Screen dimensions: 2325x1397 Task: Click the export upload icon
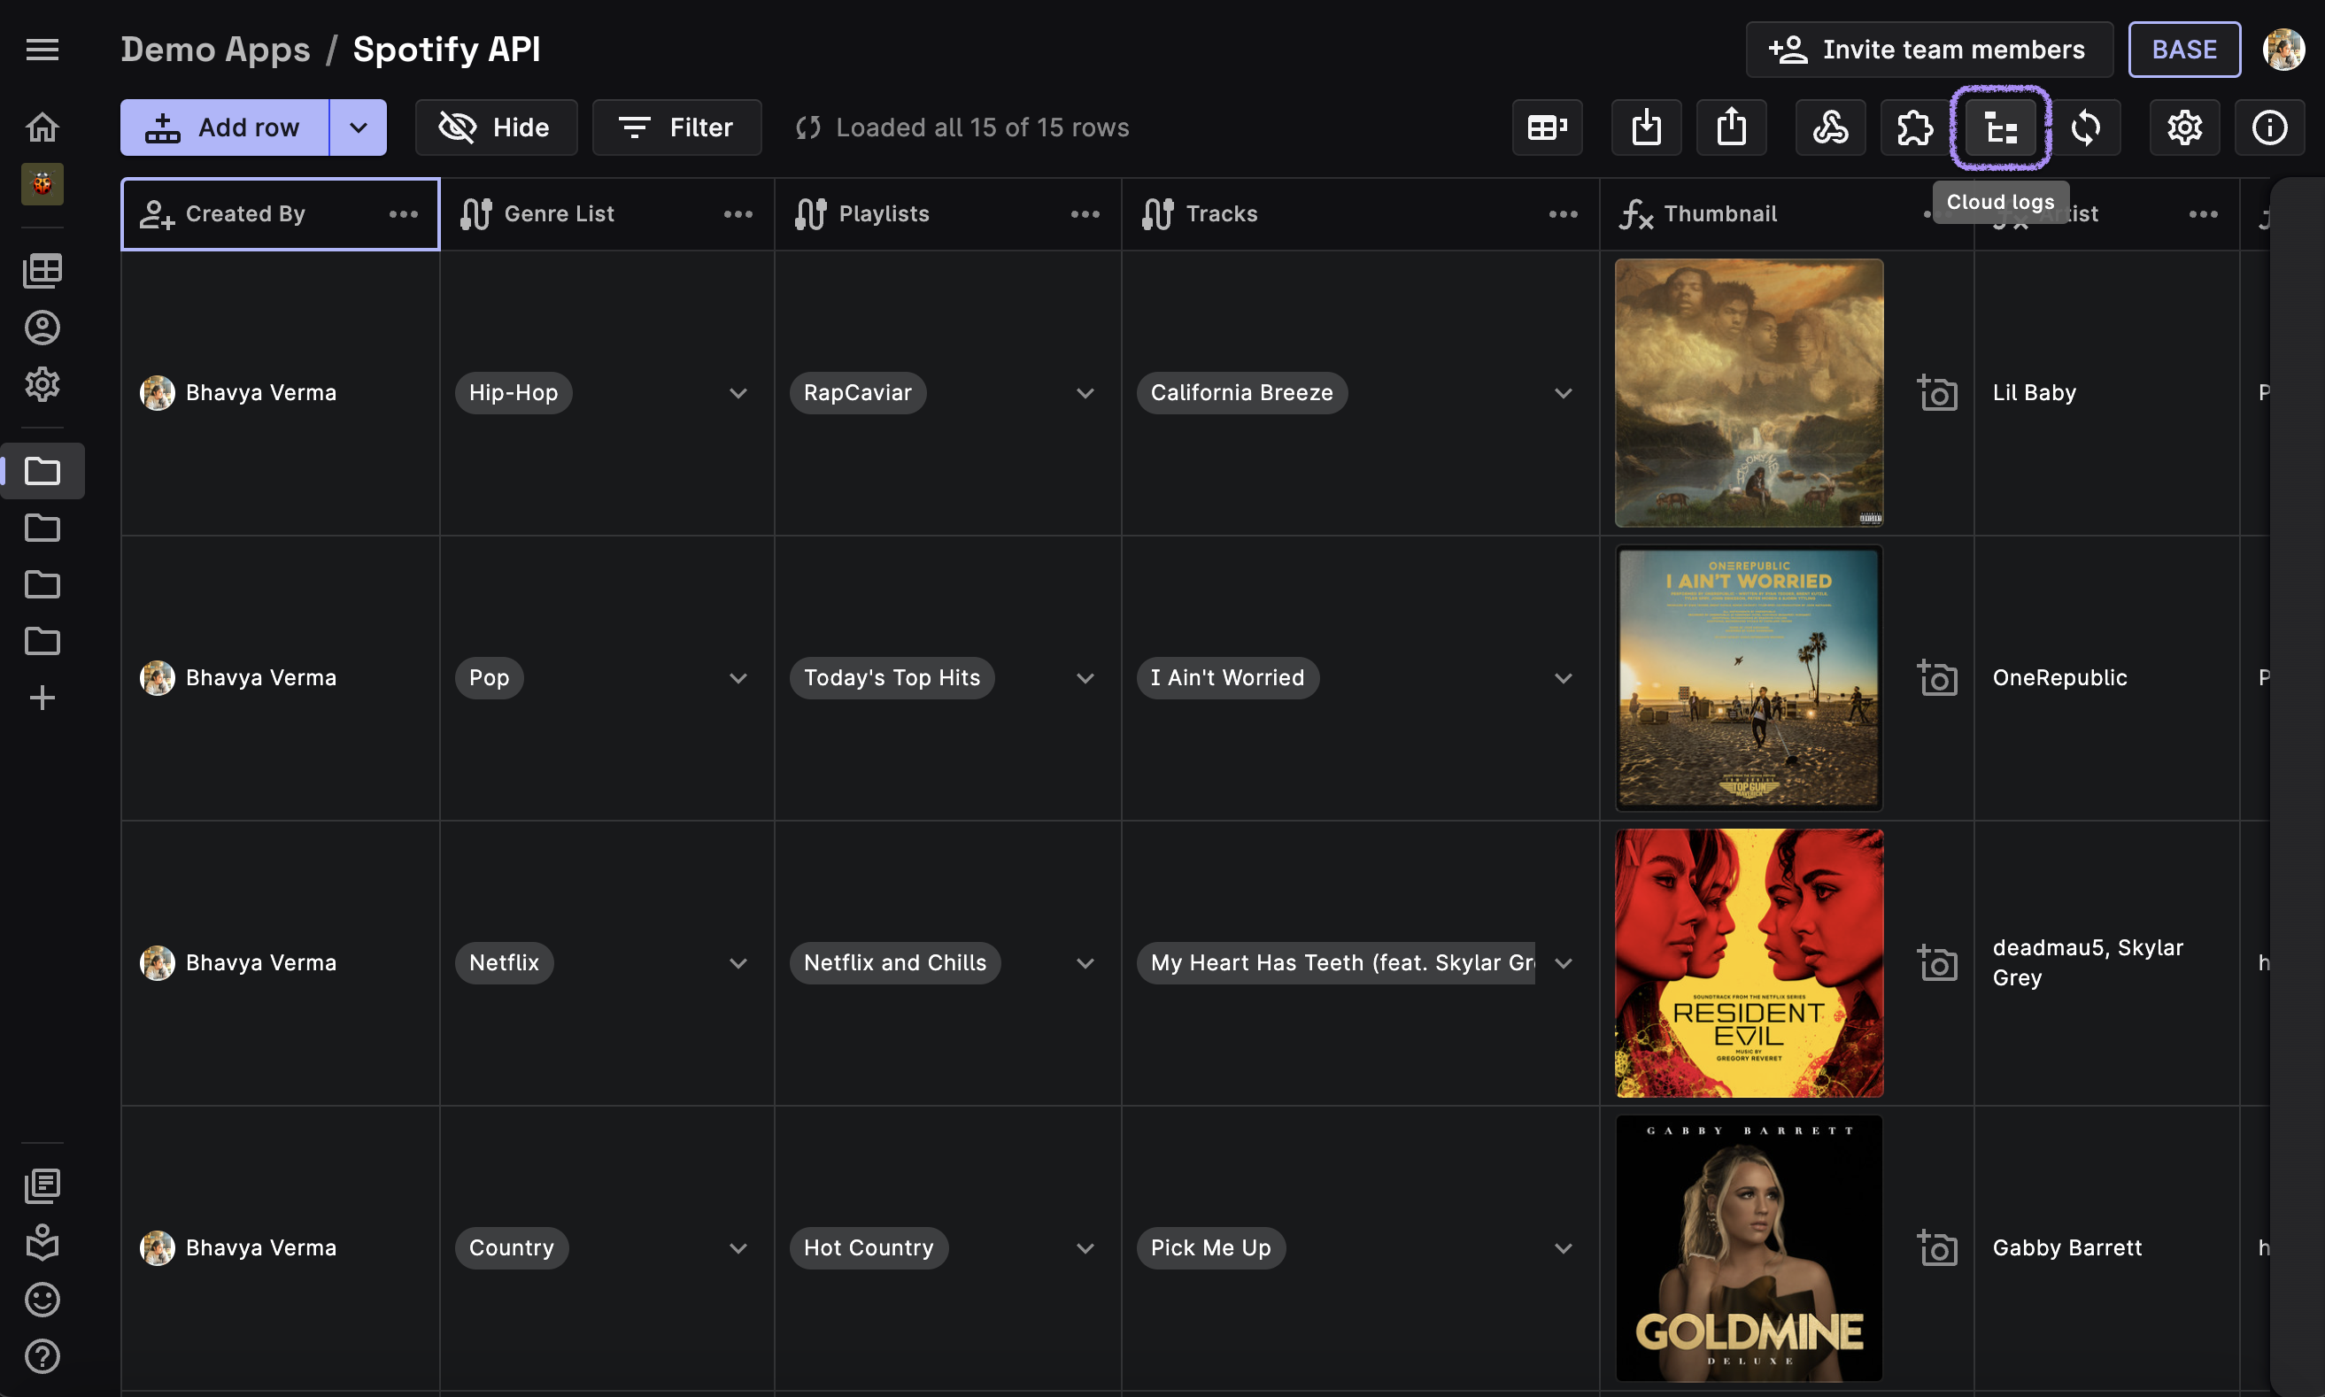point(1730,127)
